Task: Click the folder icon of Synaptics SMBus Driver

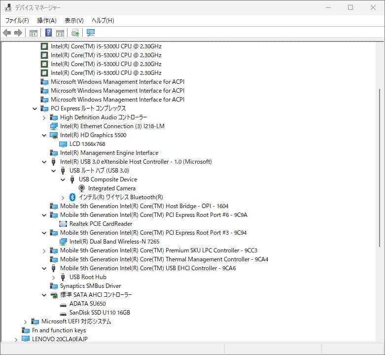Action: point(54,286)
